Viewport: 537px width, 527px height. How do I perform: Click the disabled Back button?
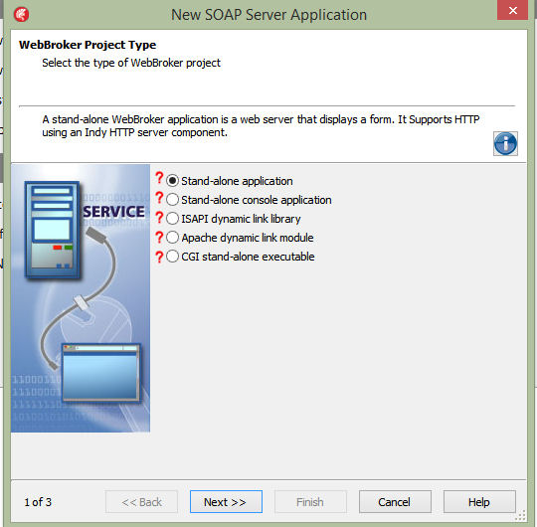click(x=141, y=502)
